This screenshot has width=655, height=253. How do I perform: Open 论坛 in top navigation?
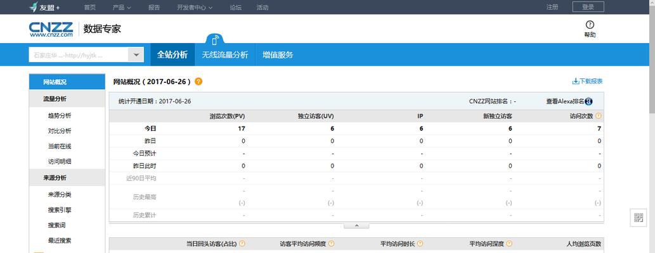tap(236, 7)
